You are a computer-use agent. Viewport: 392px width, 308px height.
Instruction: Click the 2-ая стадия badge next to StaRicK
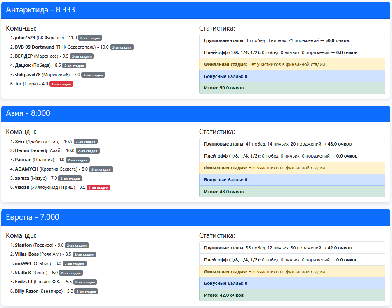coord(71,273)
